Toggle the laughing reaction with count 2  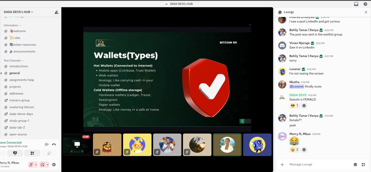[x=294, y=150]
